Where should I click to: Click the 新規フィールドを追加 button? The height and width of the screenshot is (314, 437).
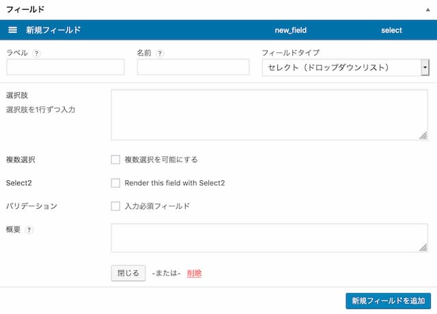pos(389,301)
